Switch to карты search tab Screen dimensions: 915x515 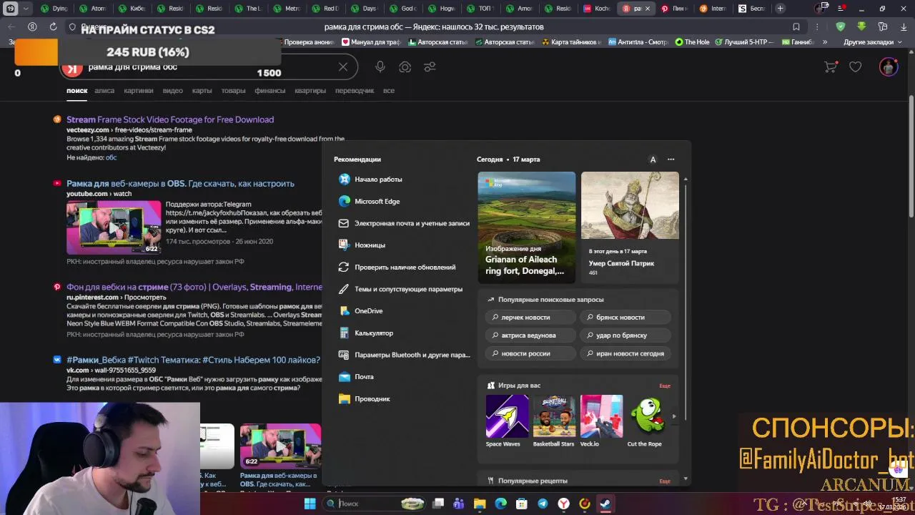coord(202,91)
